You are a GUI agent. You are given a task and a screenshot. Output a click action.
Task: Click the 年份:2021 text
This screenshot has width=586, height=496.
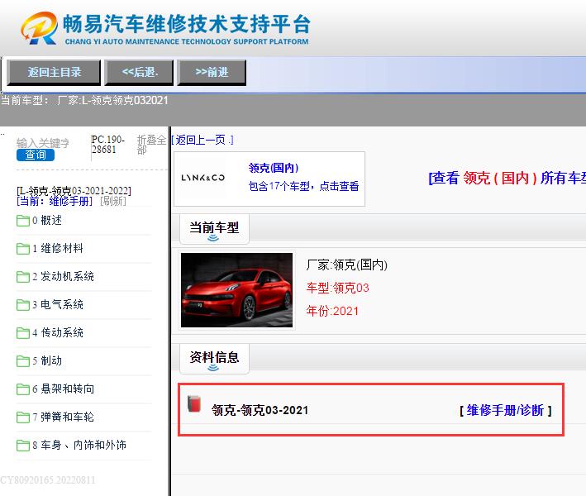[x=332, y=311]
